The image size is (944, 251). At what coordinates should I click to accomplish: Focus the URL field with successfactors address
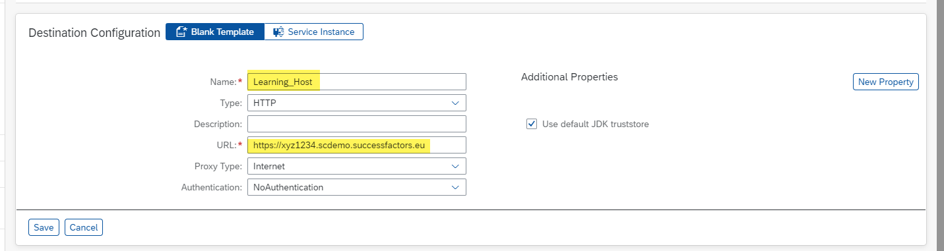(357, 145)
